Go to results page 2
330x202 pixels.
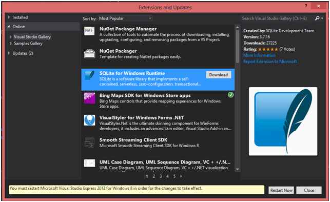[x=154, y=176]
